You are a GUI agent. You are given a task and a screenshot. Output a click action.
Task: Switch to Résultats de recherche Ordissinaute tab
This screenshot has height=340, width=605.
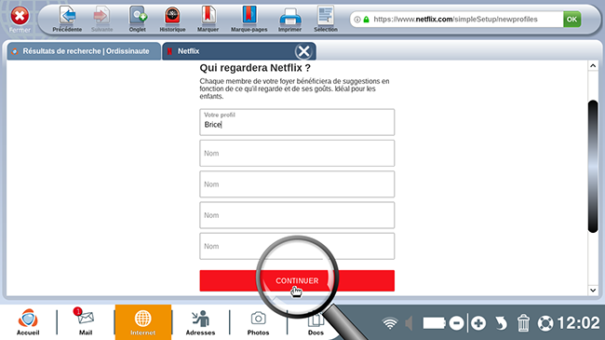(x=84, y=51)
